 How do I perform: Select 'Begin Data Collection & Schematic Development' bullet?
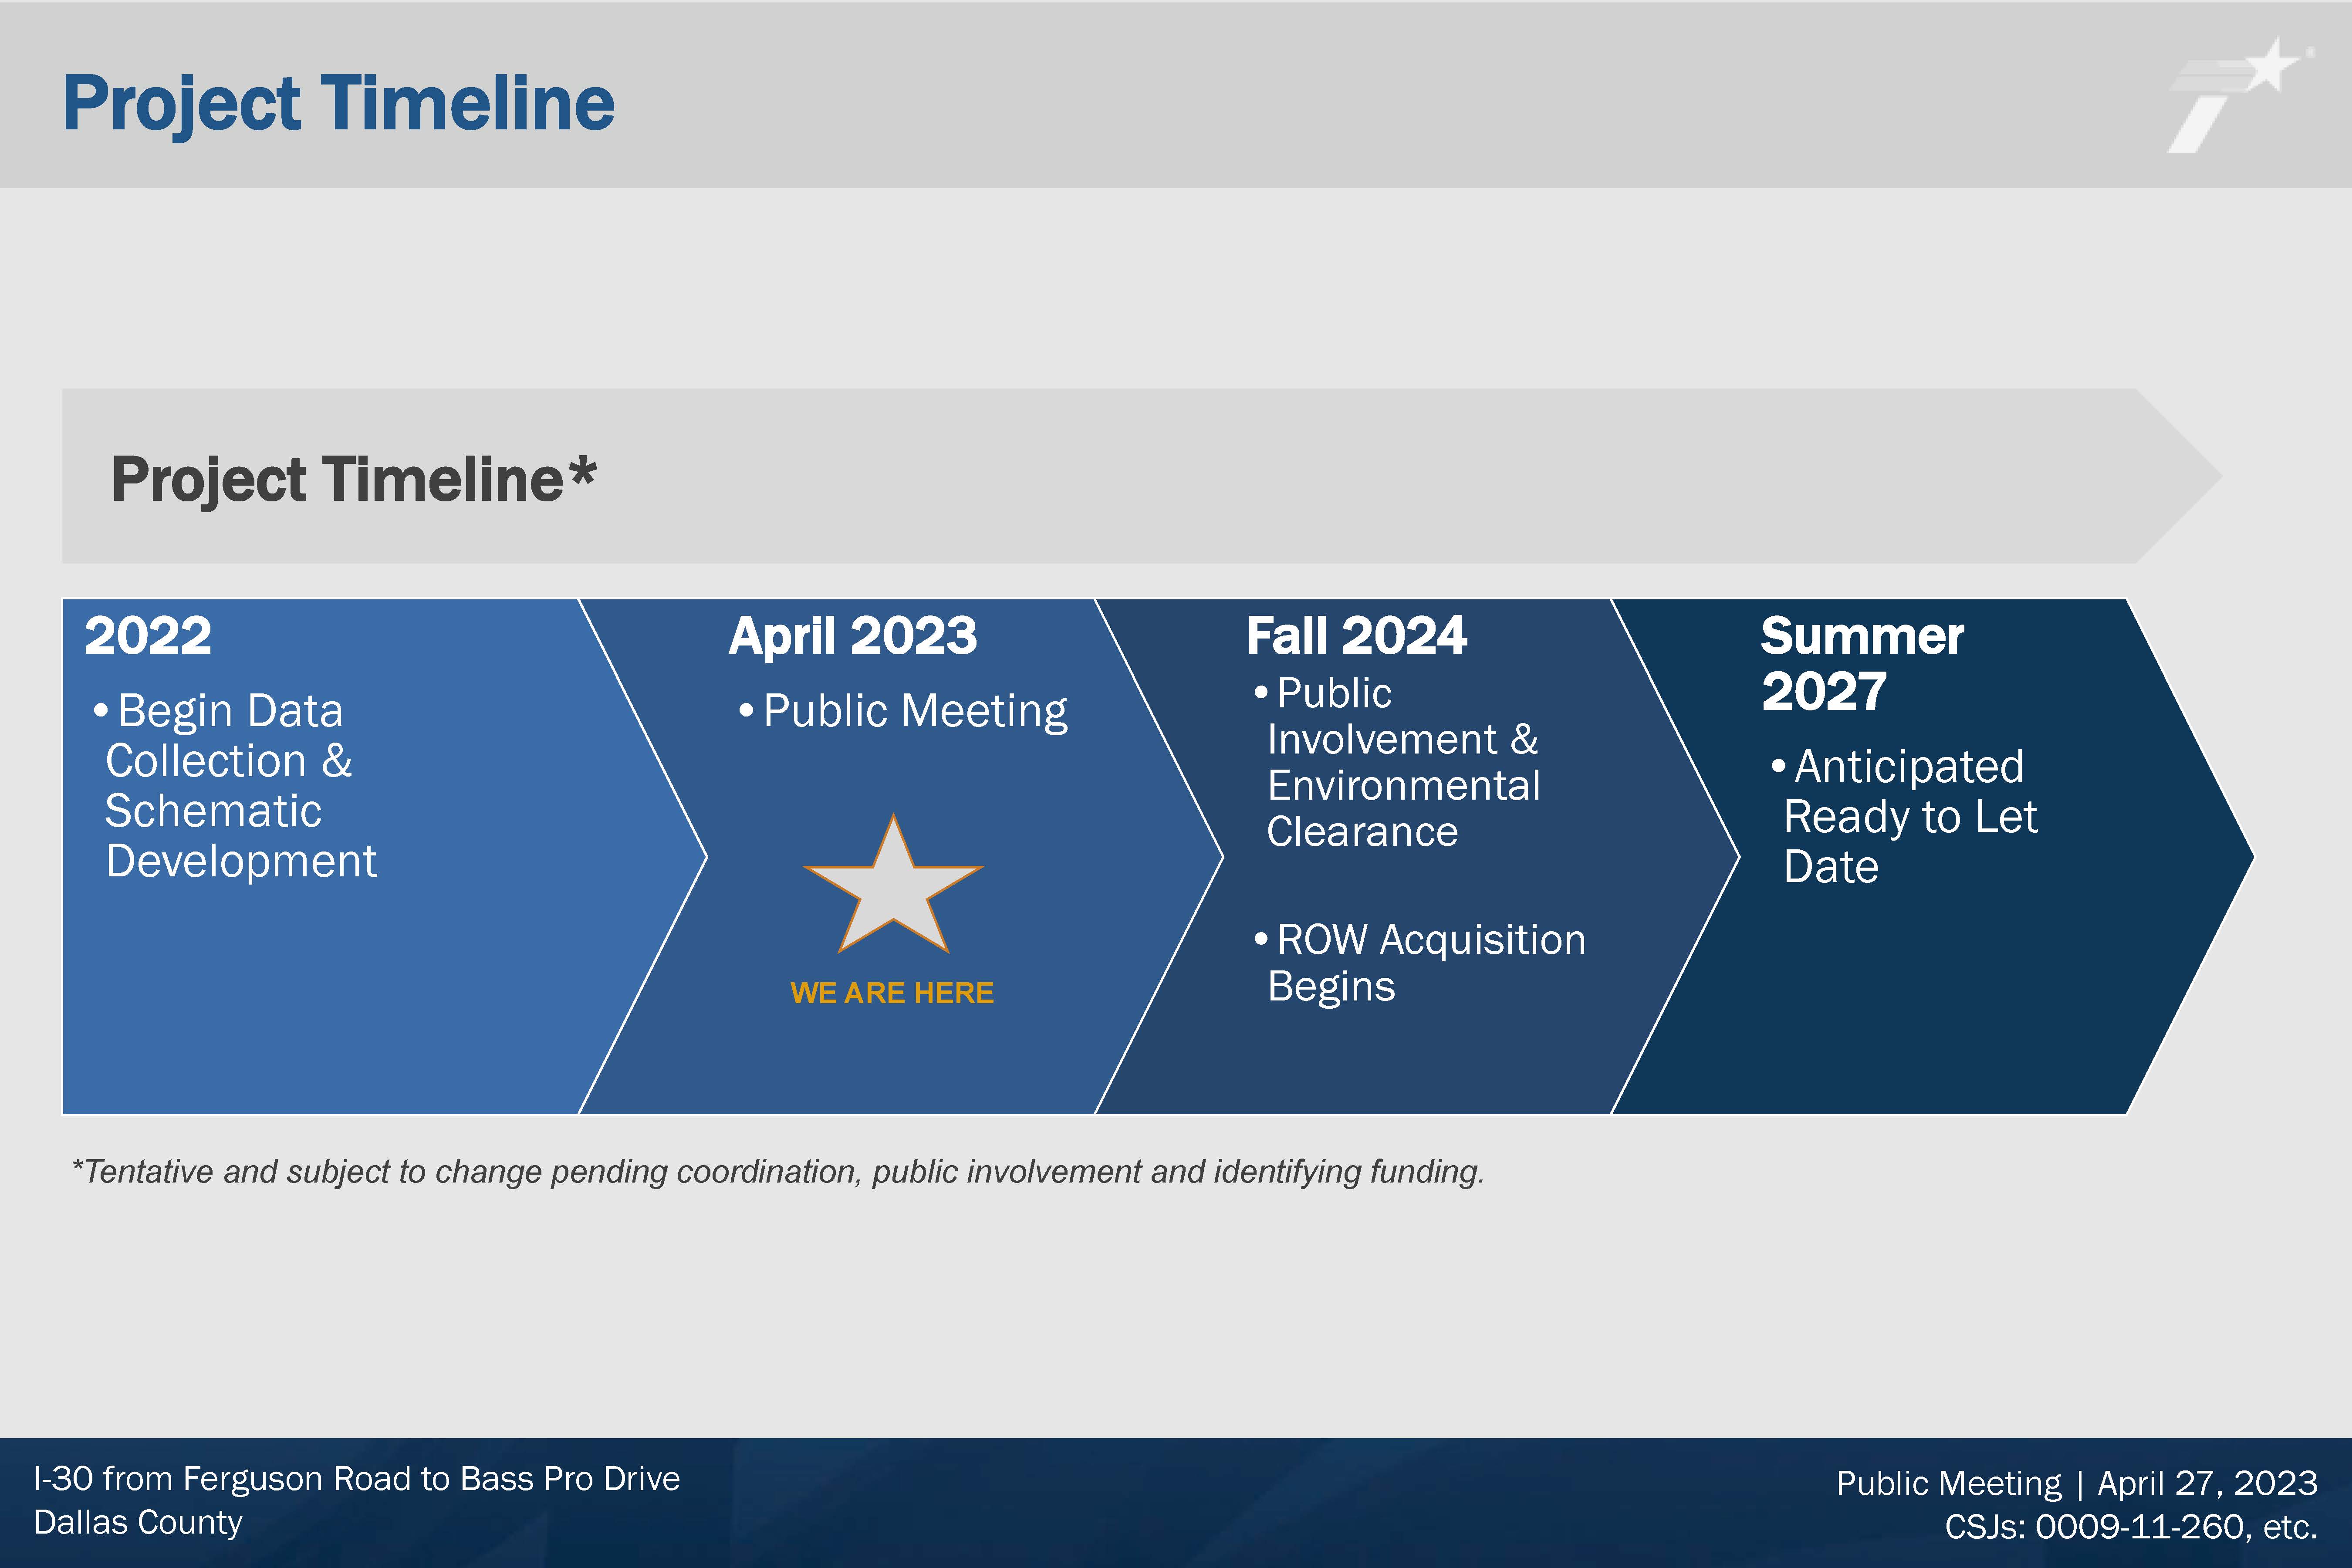pyautogui.click(x=235, y=786)
